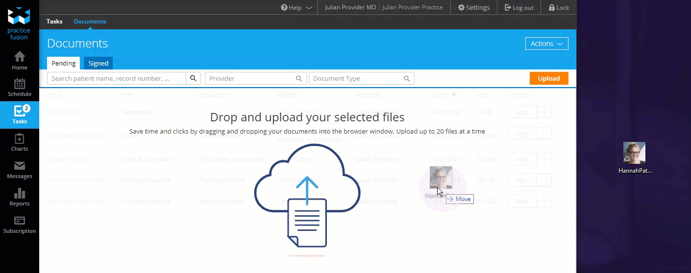Viewport: 691px width, 273px height.
Task: Click the orange Upload button
Action: 548,78
